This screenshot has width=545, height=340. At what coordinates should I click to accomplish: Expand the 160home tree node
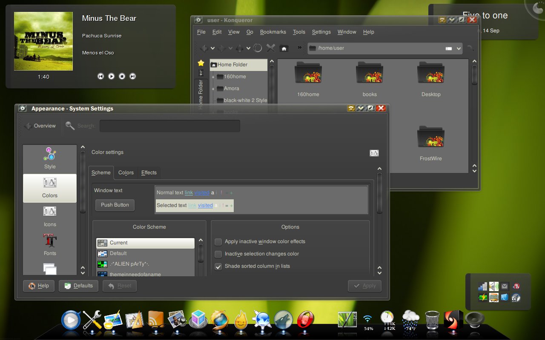pyautogui.click(x=213, y=77)
